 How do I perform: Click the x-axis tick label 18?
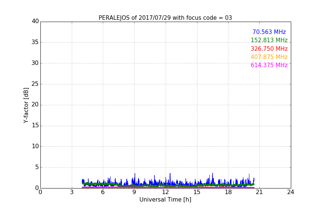pos(228,192)
